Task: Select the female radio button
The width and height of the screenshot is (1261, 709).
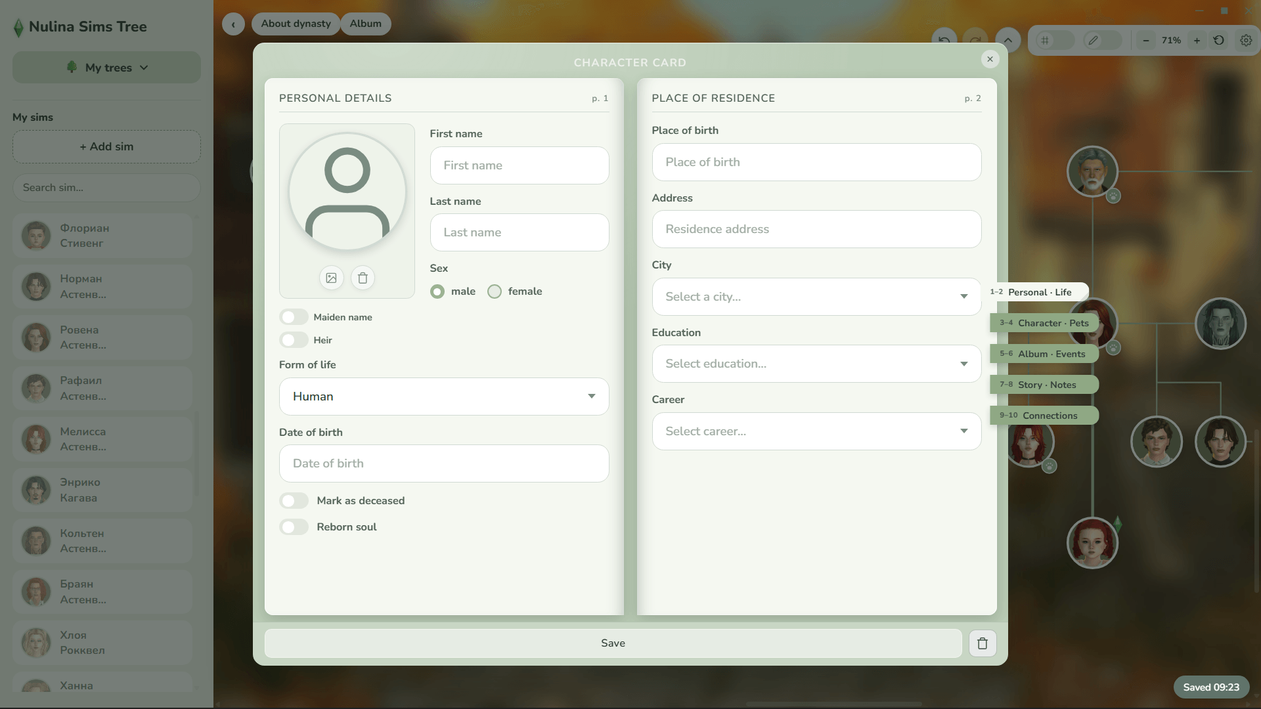Action: click(x=495, y=291)
